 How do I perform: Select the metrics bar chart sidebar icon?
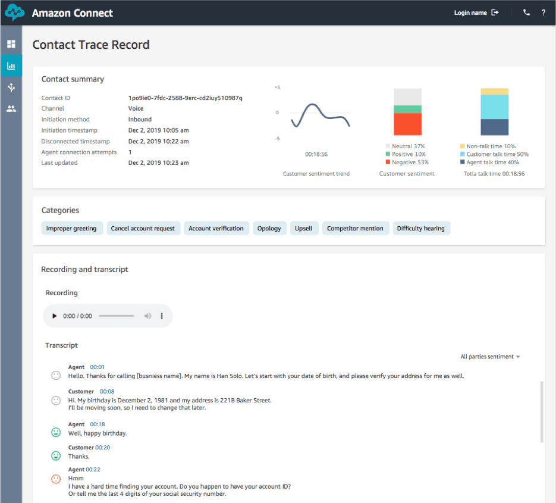(11, 65)
